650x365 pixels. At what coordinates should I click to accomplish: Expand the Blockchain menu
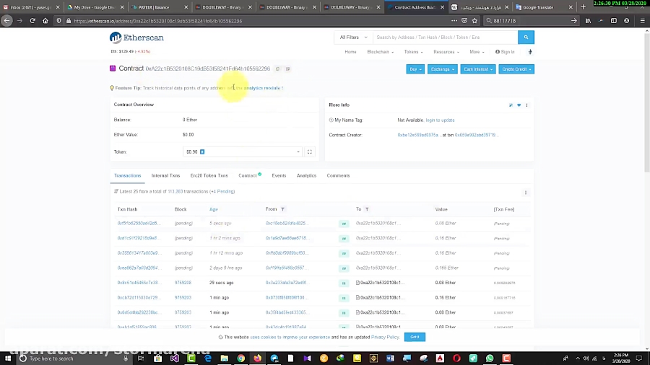pos(380,52)
